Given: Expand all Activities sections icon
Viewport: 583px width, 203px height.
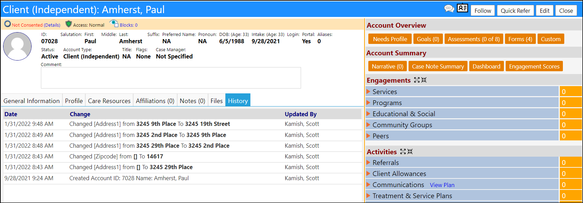Looking at the screenshot, I should [403, 151].
